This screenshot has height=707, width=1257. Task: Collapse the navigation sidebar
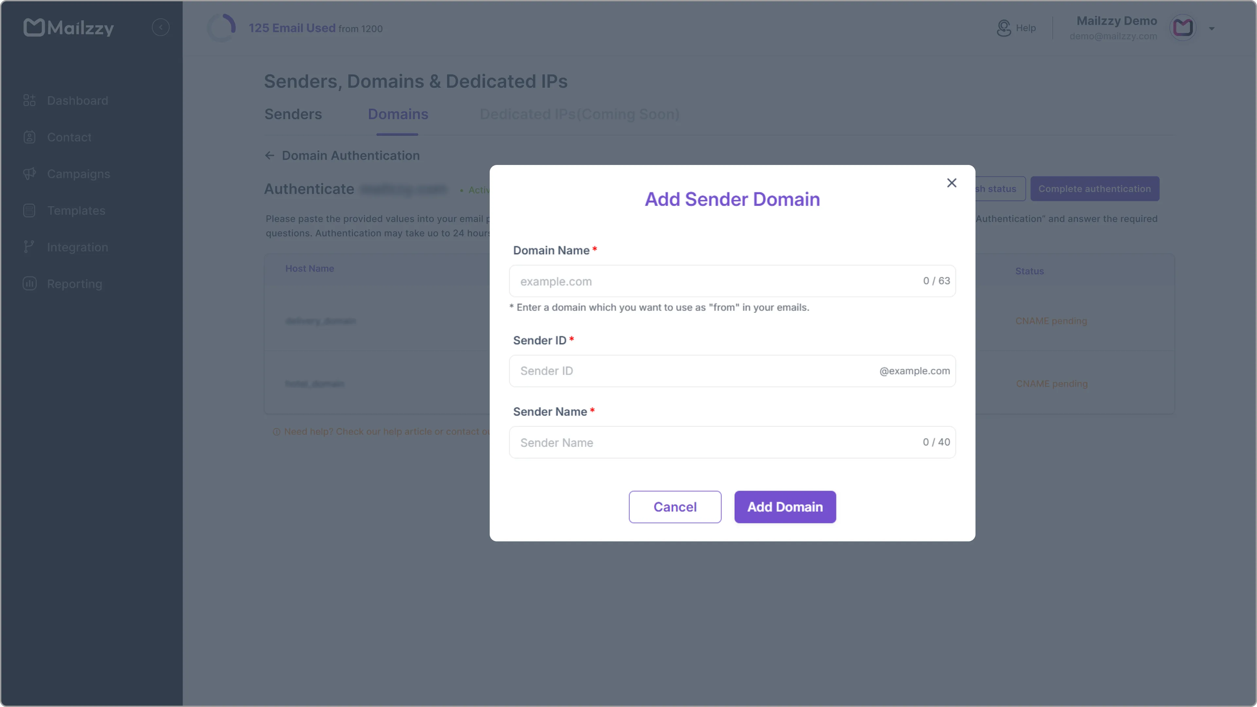coord(160,27)
